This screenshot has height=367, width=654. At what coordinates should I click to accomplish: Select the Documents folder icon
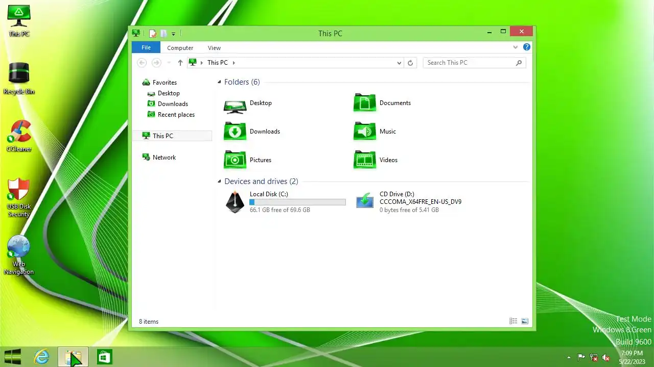[x=365, y=103]
